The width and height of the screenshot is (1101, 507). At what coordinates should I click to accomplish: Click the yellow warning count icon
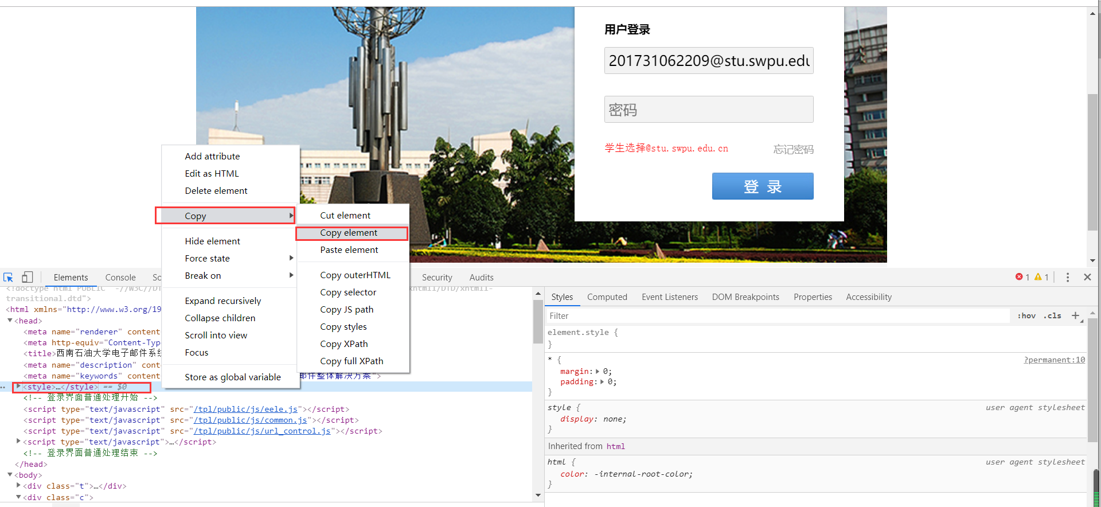pyautogui.click(x=1038, y=277)
